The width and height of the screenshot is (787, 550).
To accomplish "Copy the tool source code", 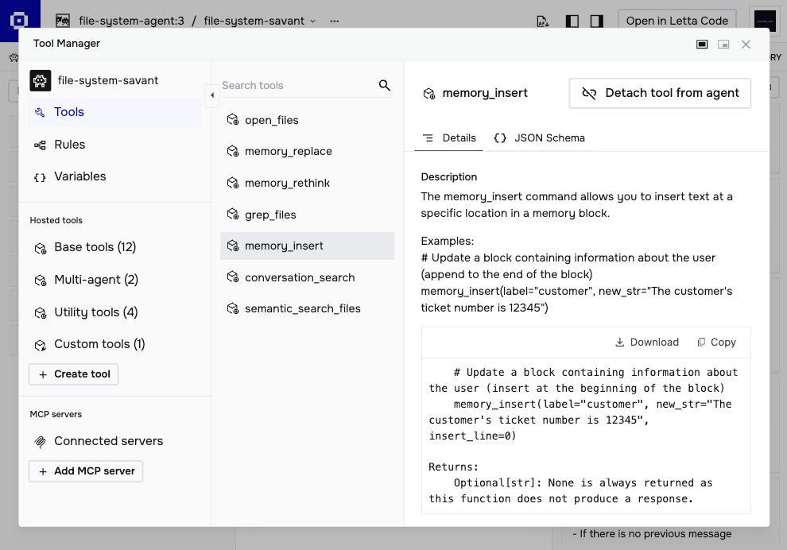I will click(717, 343).
